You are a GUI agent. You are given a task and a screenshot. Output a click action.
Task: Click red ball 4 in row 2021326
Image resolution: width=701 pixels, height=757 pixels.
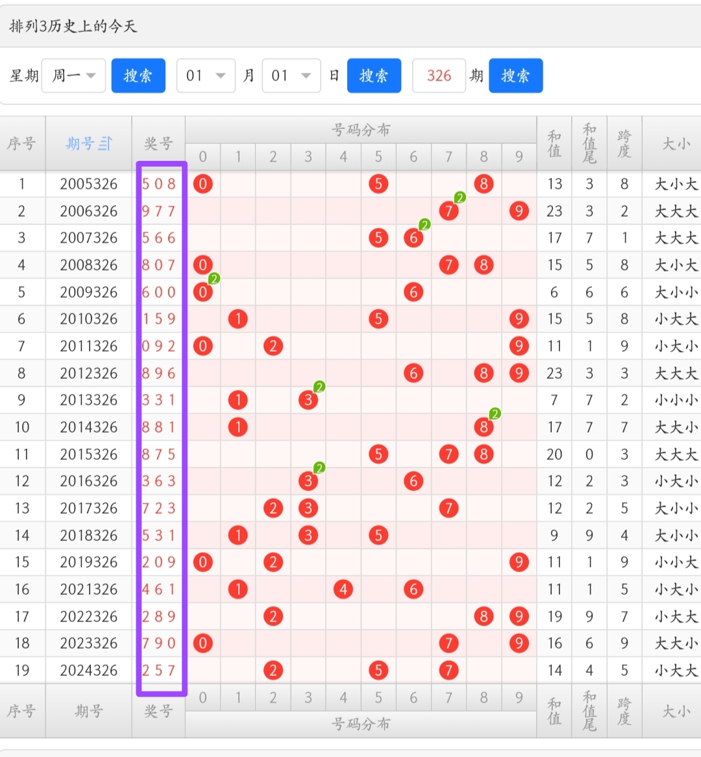[x=343, y=589]
